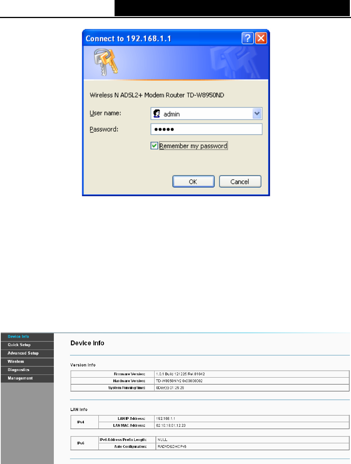Viewport: 351px width, 464px height.
Task: Click the LAN Info section label
Action: pyautogui.click(x=79, y=409)
